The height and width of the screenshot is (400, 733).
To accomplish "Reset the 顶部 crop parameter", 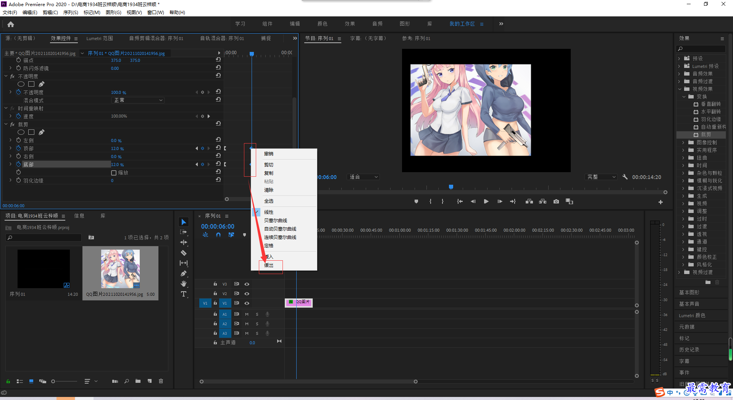I will tap(218, 148).
